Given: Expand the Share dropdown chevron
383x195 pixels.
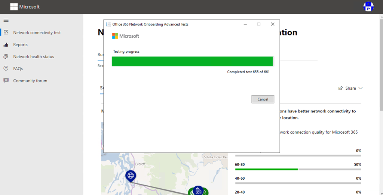Looking at the screenshot, I should [x=361, y=89].
